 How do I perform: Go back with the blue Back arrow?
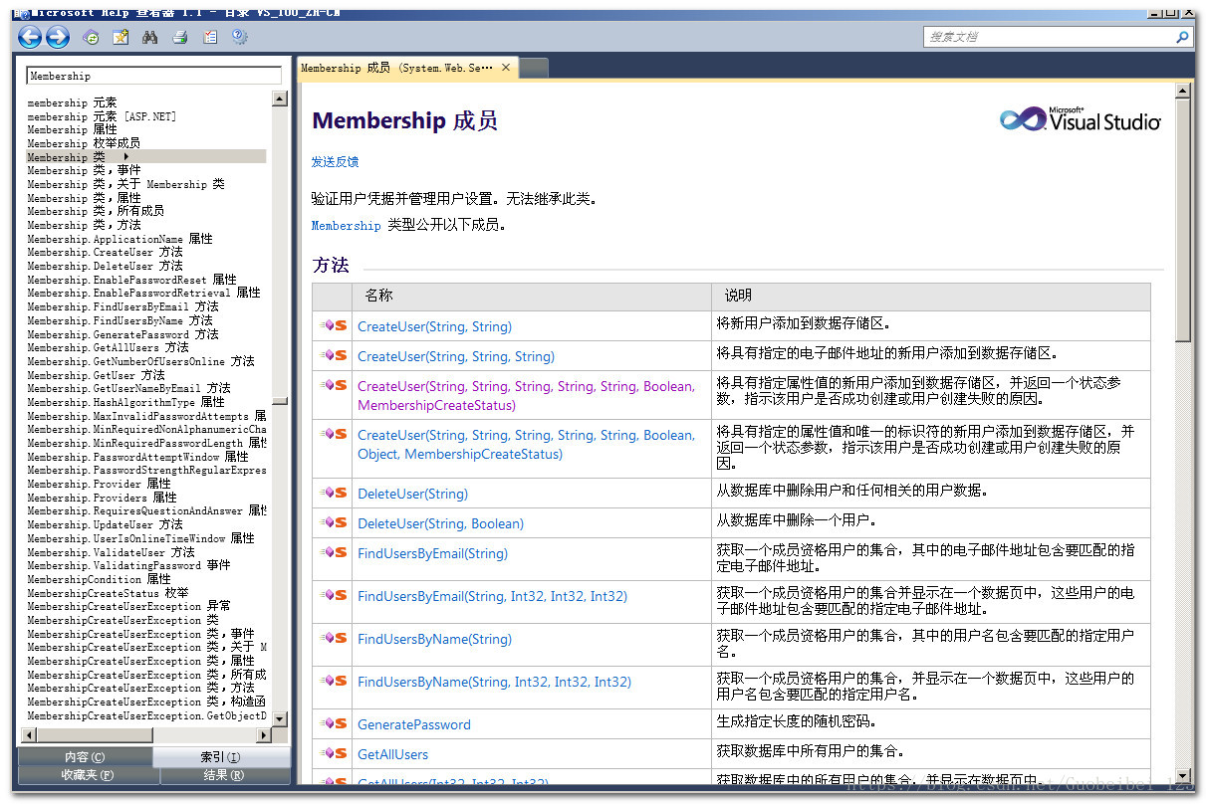click(x=30, y=38)
